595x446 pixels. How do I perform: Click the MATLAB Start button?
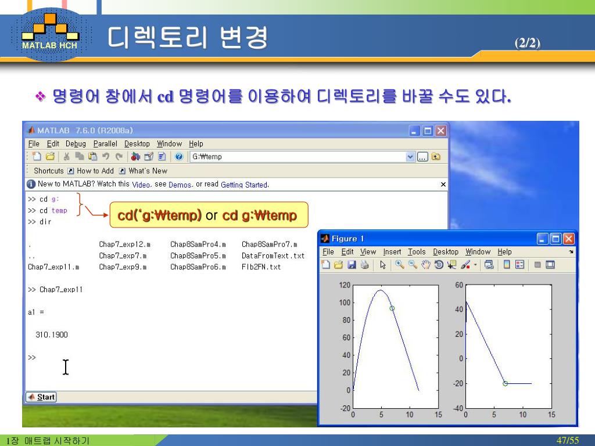[41, 397]
